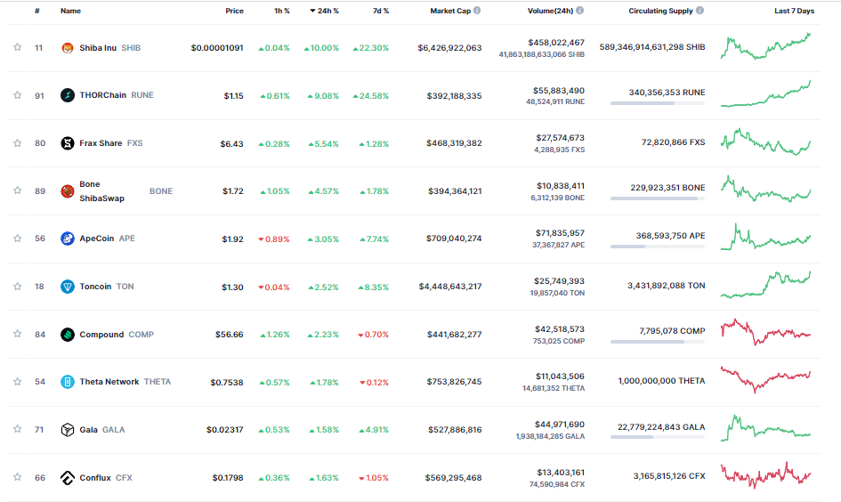The width and height of the screenshot is (841, 502).
Task: Click Toncoin market cap $4,448,643,217
Action: click(450, 287)
